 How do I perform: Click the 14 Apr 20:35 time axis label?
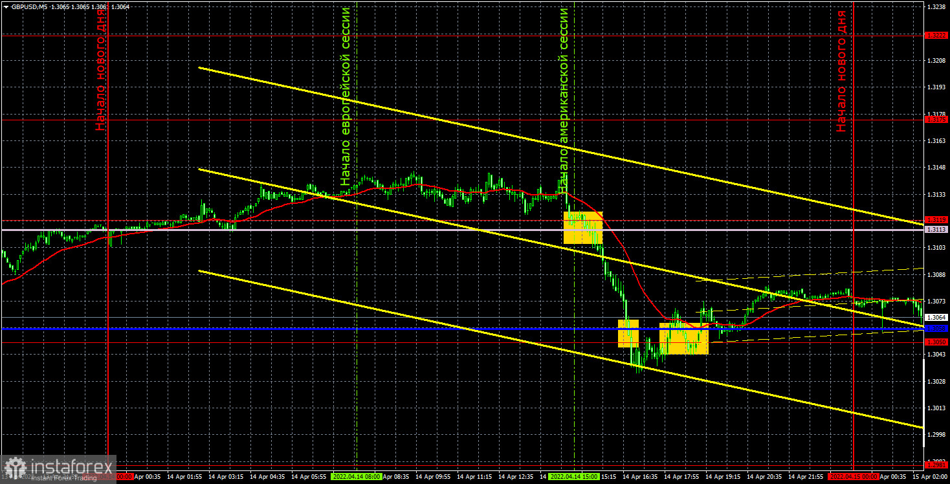pos(766,476)
